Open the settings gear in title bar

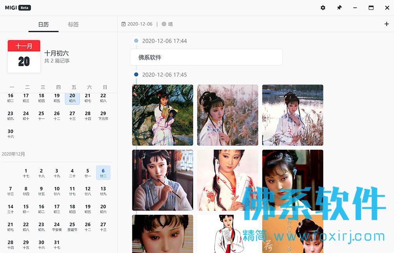point(323,8)
